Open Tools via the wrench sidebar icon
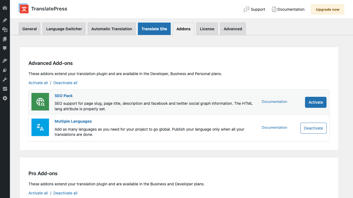Screen dimensions: 353x198 [5, 79]
